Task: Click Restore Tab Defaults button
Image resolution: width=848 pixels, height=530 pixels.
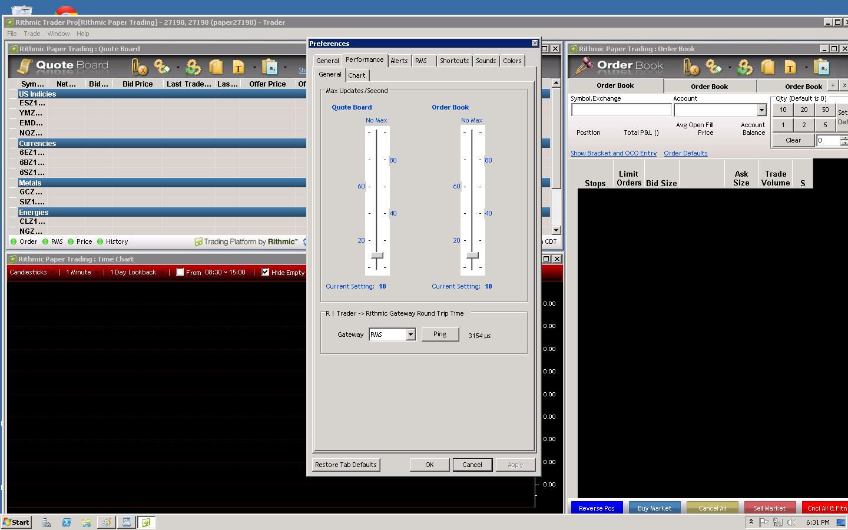Action: click(x=346, y=465)
